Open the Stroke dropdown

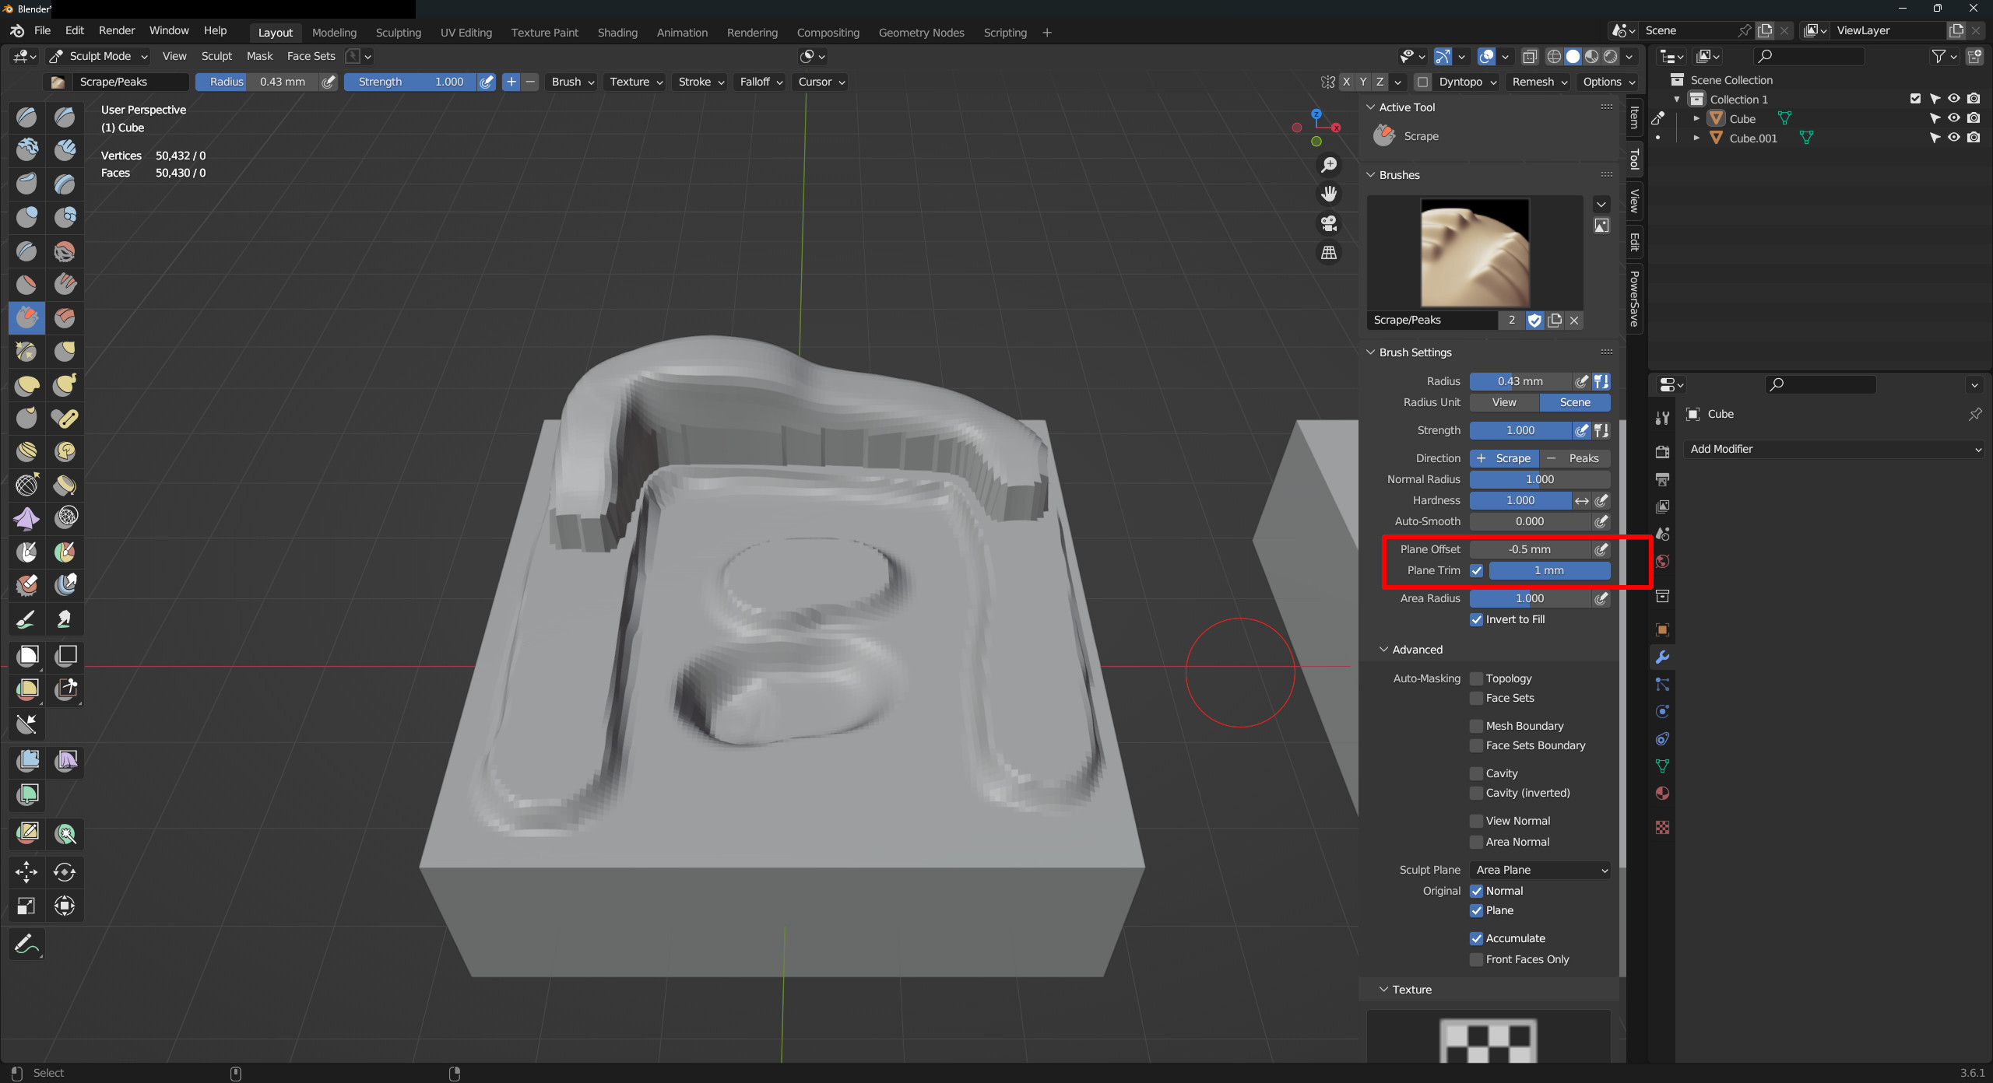click(x=701, y=82)
